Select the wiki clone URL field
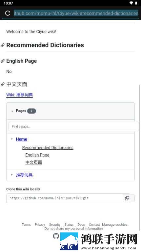Screen dimensions: 141x252 [65, 198]
